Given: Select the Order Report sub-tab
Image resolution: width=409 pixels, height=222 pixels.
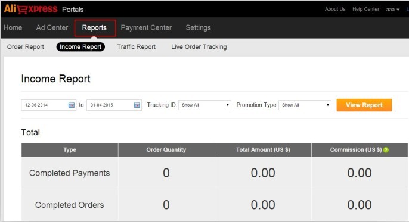Looking at the screenshot, I should tap(26, 47).
